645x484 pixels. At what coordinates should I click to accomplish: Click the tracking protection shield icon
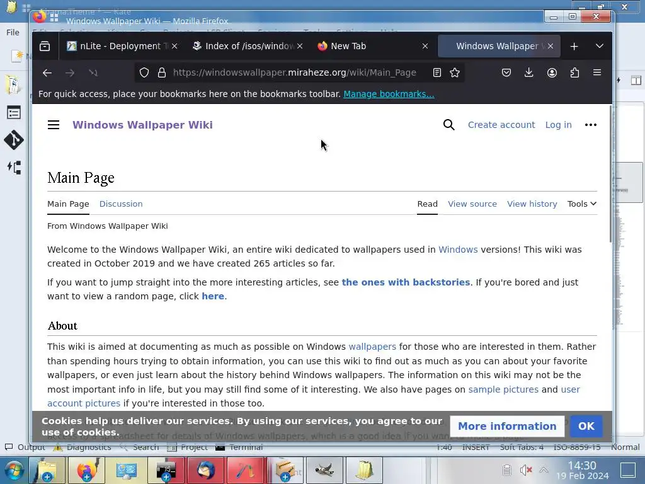(x=144, y=73)
